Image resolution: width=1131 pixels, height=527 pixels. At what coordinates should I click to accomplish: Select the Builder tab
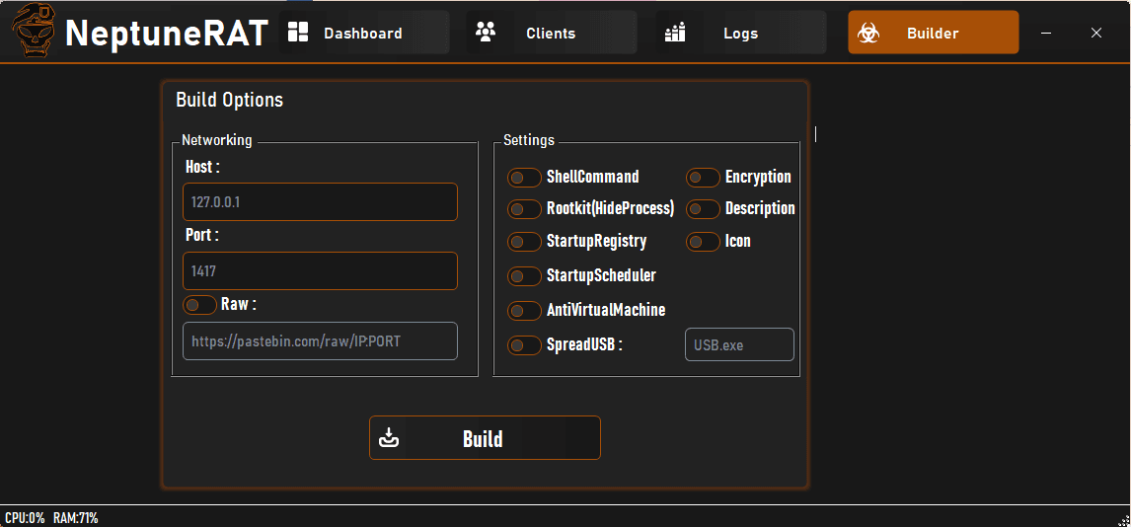pos(934,33)
